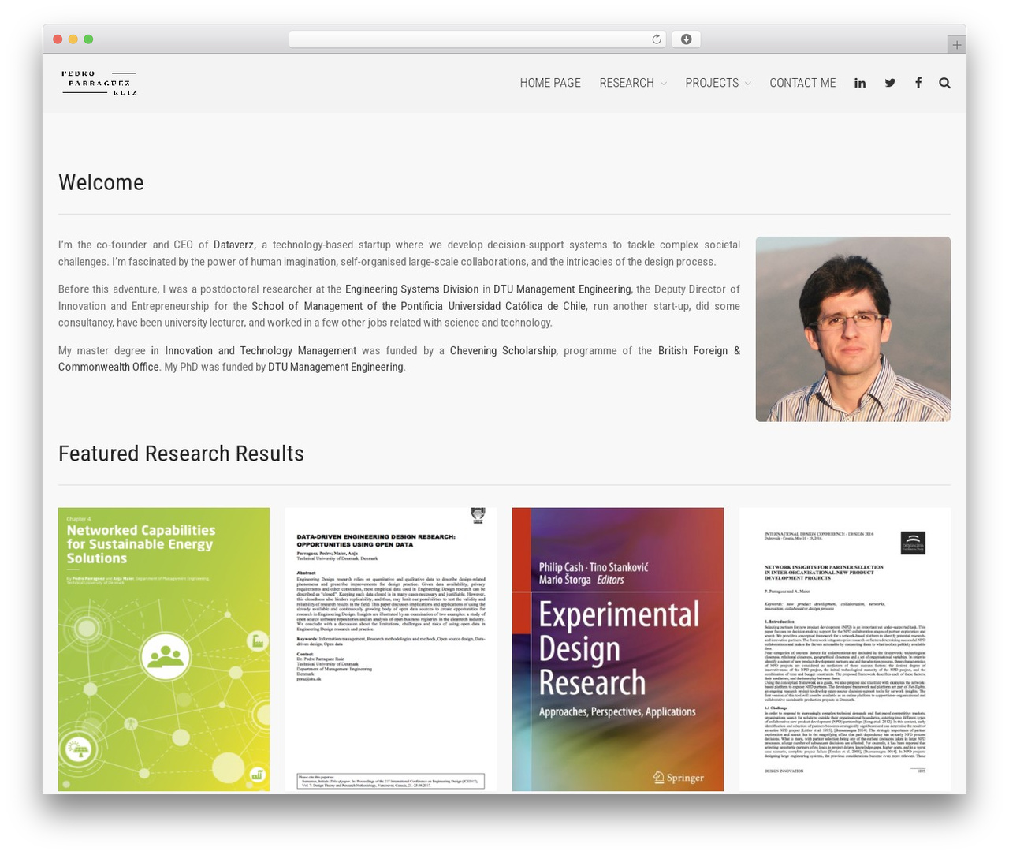Open the Chevening Scholarship link

503,351
